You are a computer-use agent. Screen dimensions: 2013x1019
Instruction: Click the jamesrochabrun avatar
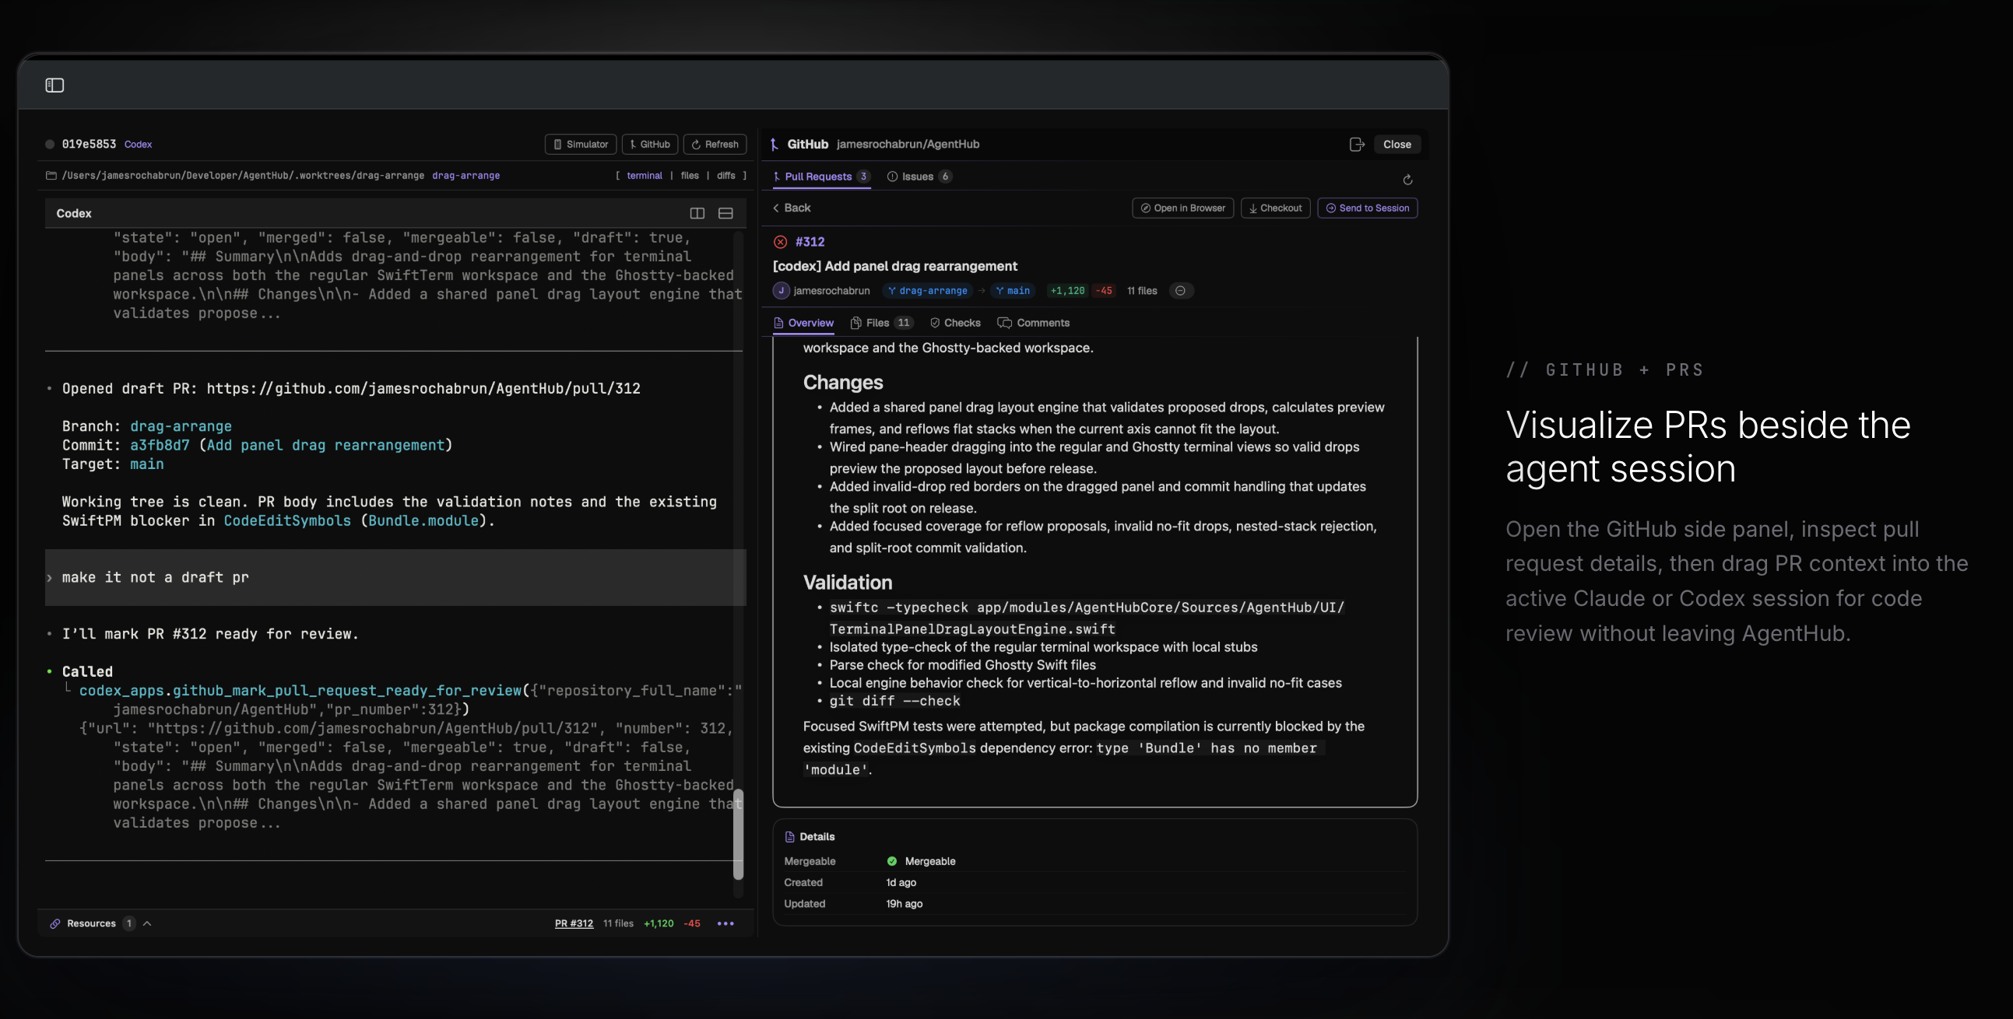(x=782, y=290)
